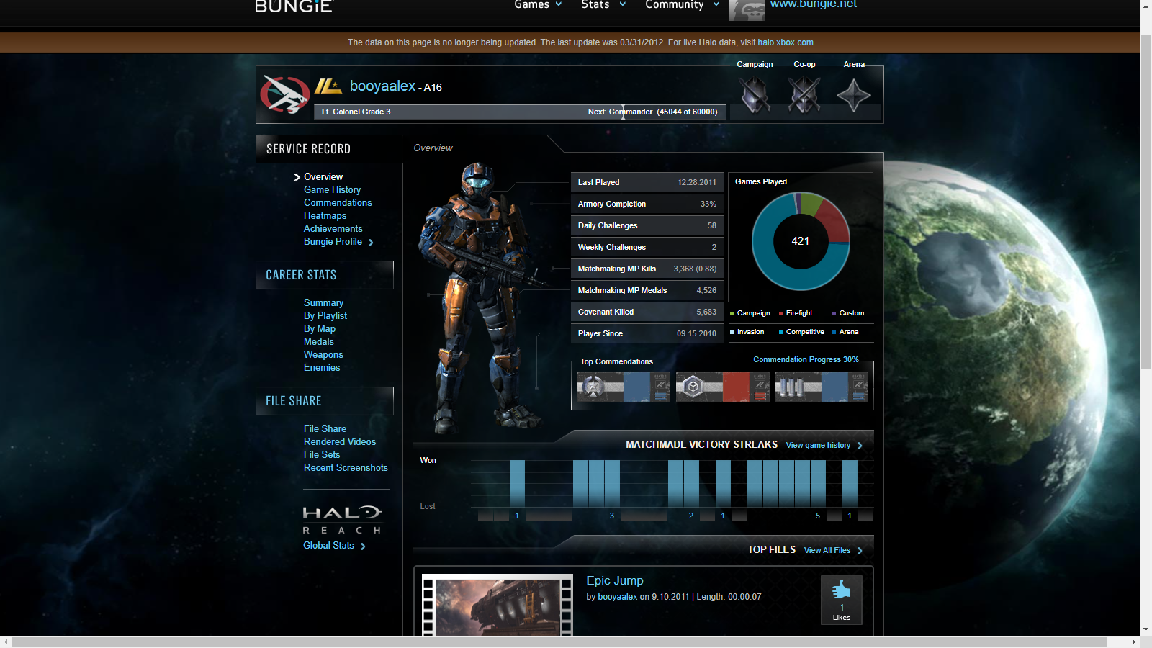Click the booyaalex gamertag heading
The width and height of the screenshot is (1152, 648).
382,86
